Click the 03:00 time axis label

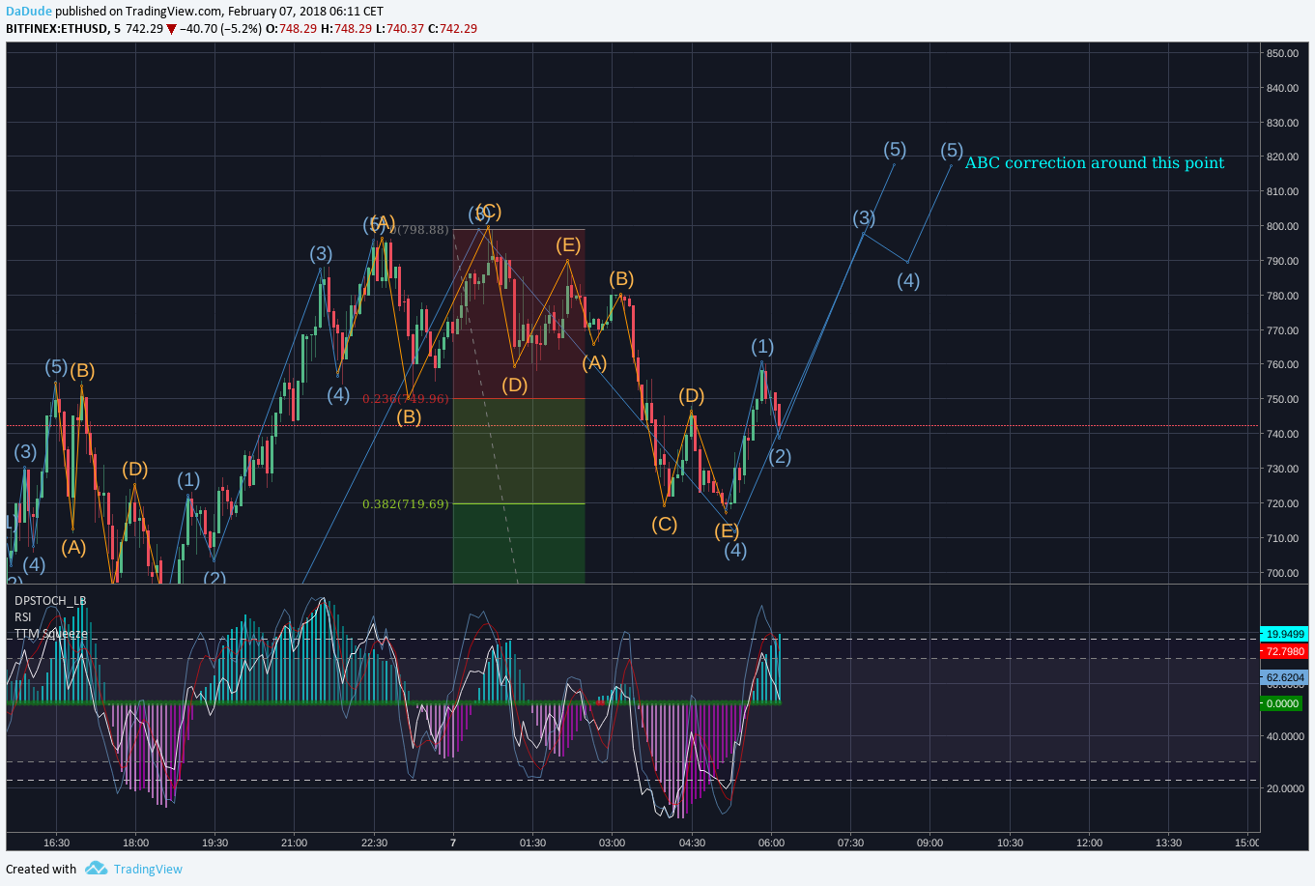pyautogui.click(x=612, y=843)
